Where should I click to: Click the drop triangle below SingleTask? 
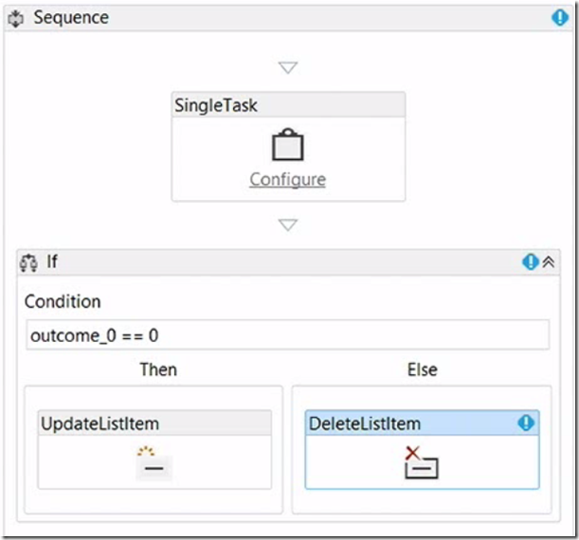point(288,225)
